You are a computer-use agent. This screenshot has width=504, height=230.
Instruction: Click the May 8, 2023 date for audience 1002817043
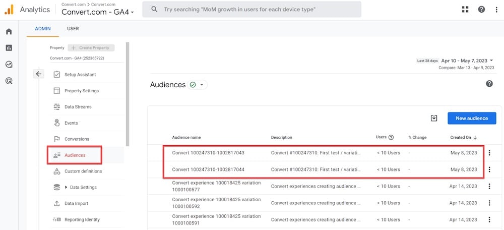[x=464, y=153]
